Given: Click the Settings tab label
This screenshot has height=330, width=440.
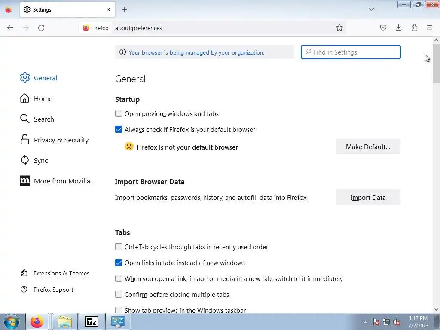Looking at the screenshot, I should [42, 10].
